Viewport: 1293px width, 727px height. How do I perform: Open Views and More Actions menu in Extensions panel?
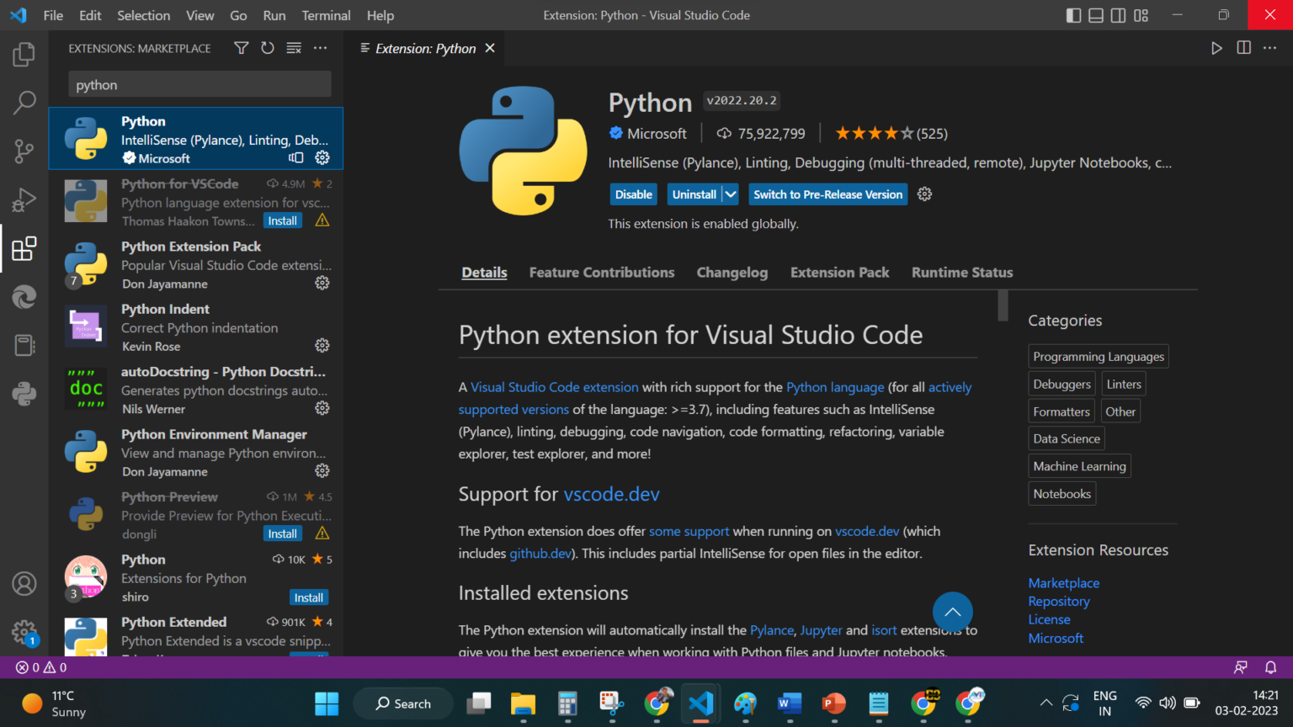pos(320,48)
